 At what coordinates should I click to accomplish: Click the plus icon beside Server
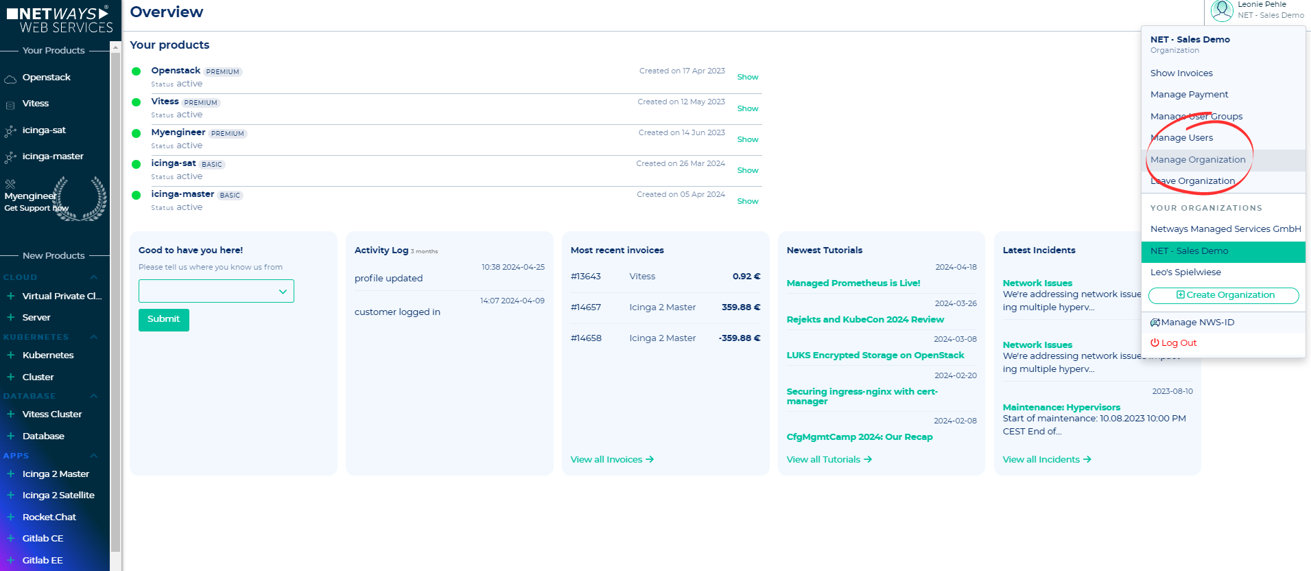(11, 317)
